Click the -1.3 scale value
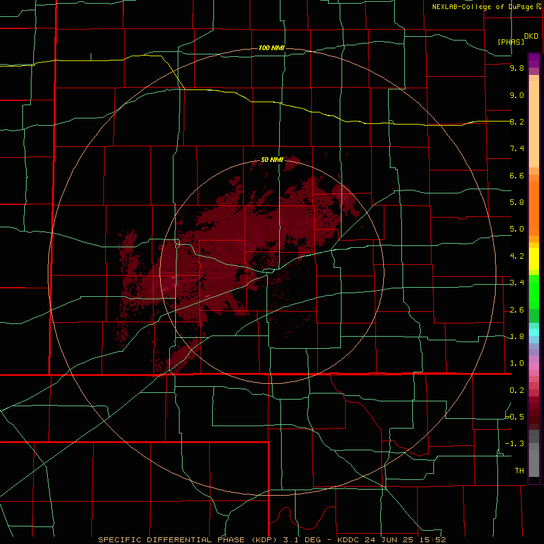This screenshot has height=544, width=544. tap(515, 444)
